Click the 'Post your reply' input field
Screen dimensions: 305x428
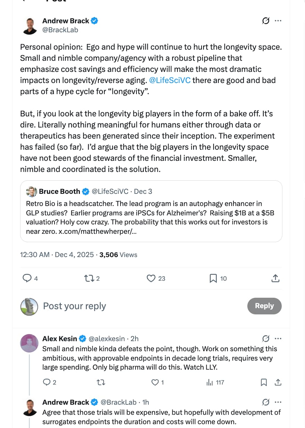point(139,306)
